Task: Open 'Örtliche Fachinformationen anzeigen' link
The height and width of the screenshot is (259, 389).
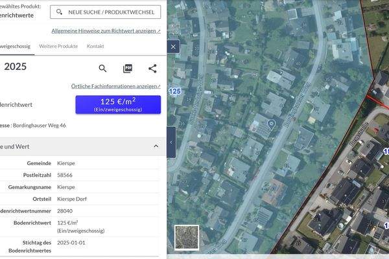Action: [115, 86]
